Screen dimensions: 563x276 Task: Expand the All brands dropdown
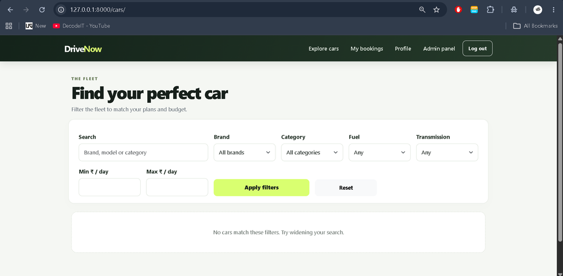tap(245, 152)
